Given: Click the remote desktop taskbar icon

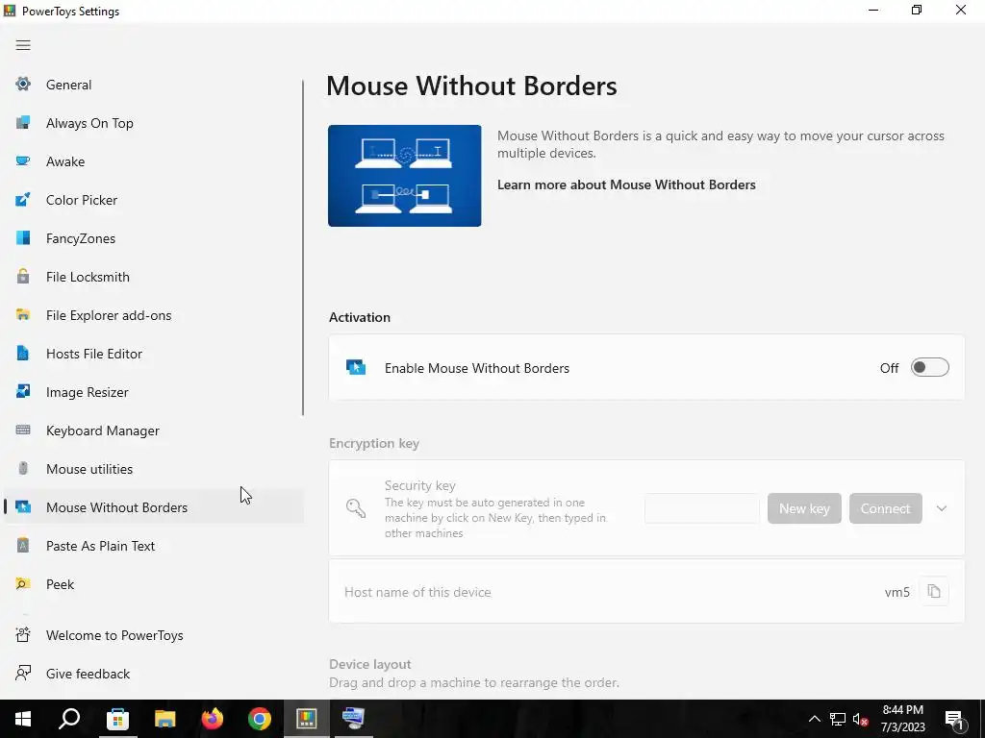Looking at the screenshot, I should coord(354,719).
